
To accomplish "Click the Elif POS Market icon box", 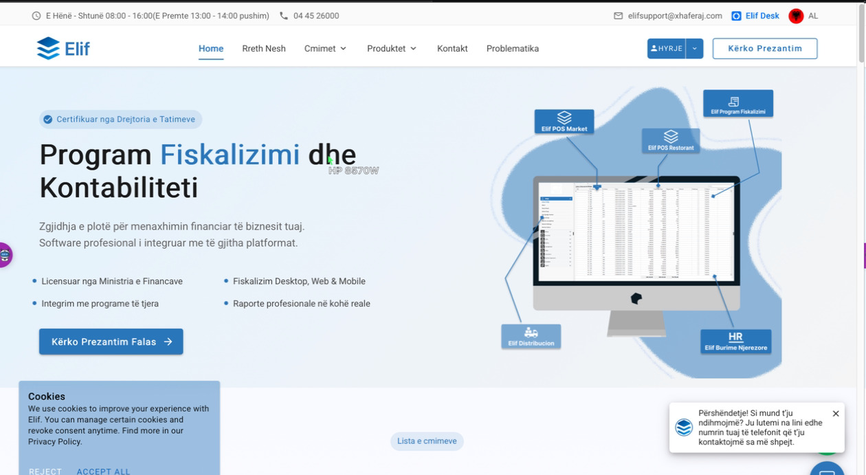I will coord(564,121).
